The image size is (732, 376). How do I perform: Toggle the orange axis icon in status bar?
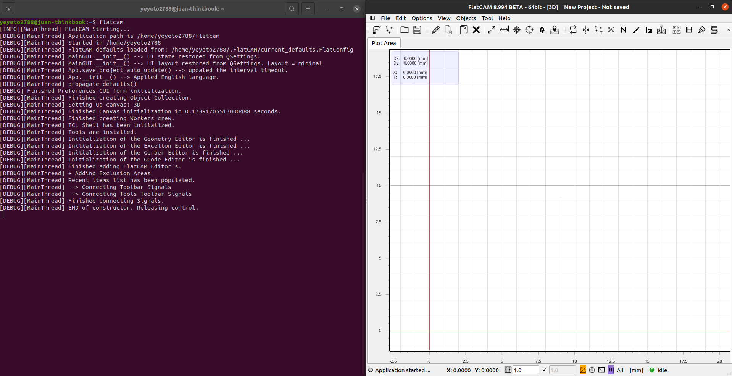pos(583,370)
